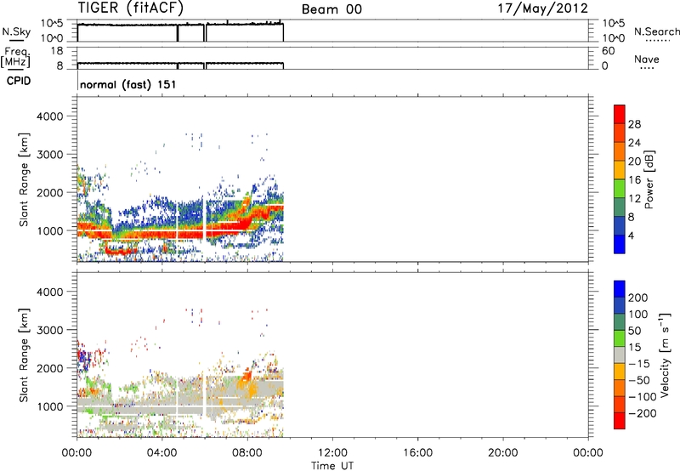
Task: Click the '3000' tick on the power panel axis
Action: click(x=49, y=155)
